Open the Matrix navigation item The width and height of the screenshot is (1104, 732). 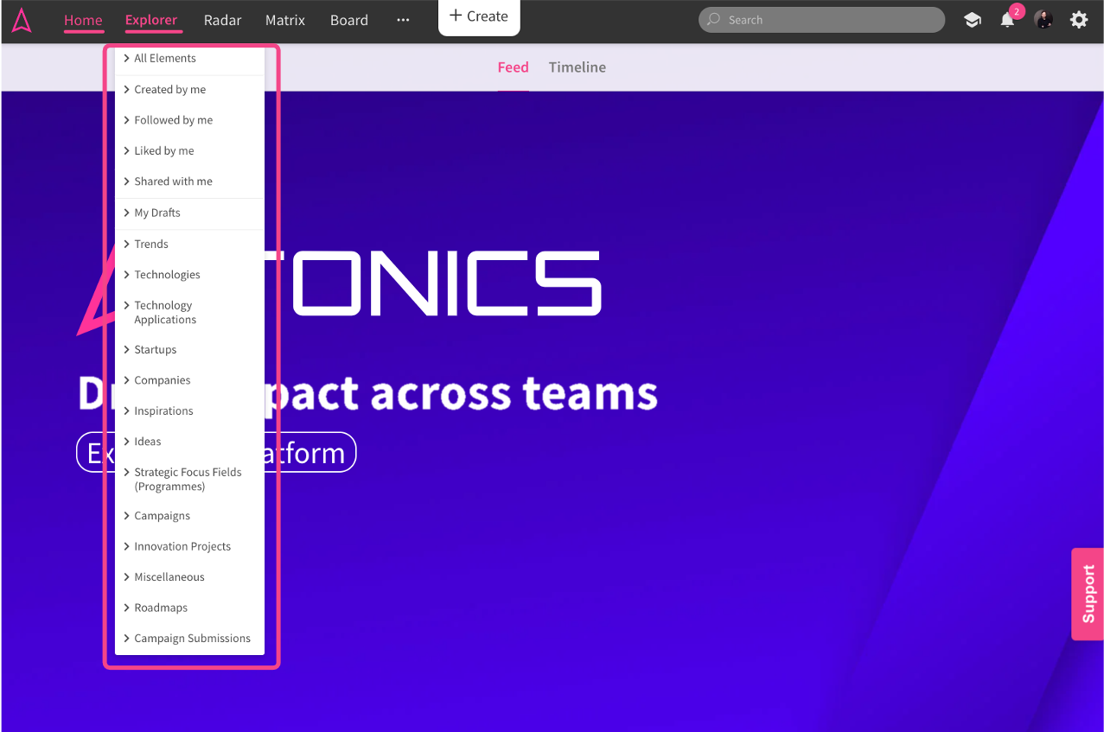click(x=285, y=20)
